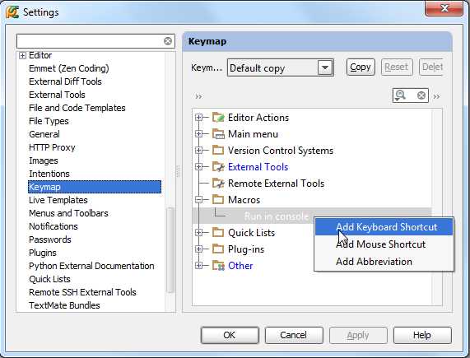Click the Version Control Systems folder icon
The image size is (470, 358).
tap(218, 151)
